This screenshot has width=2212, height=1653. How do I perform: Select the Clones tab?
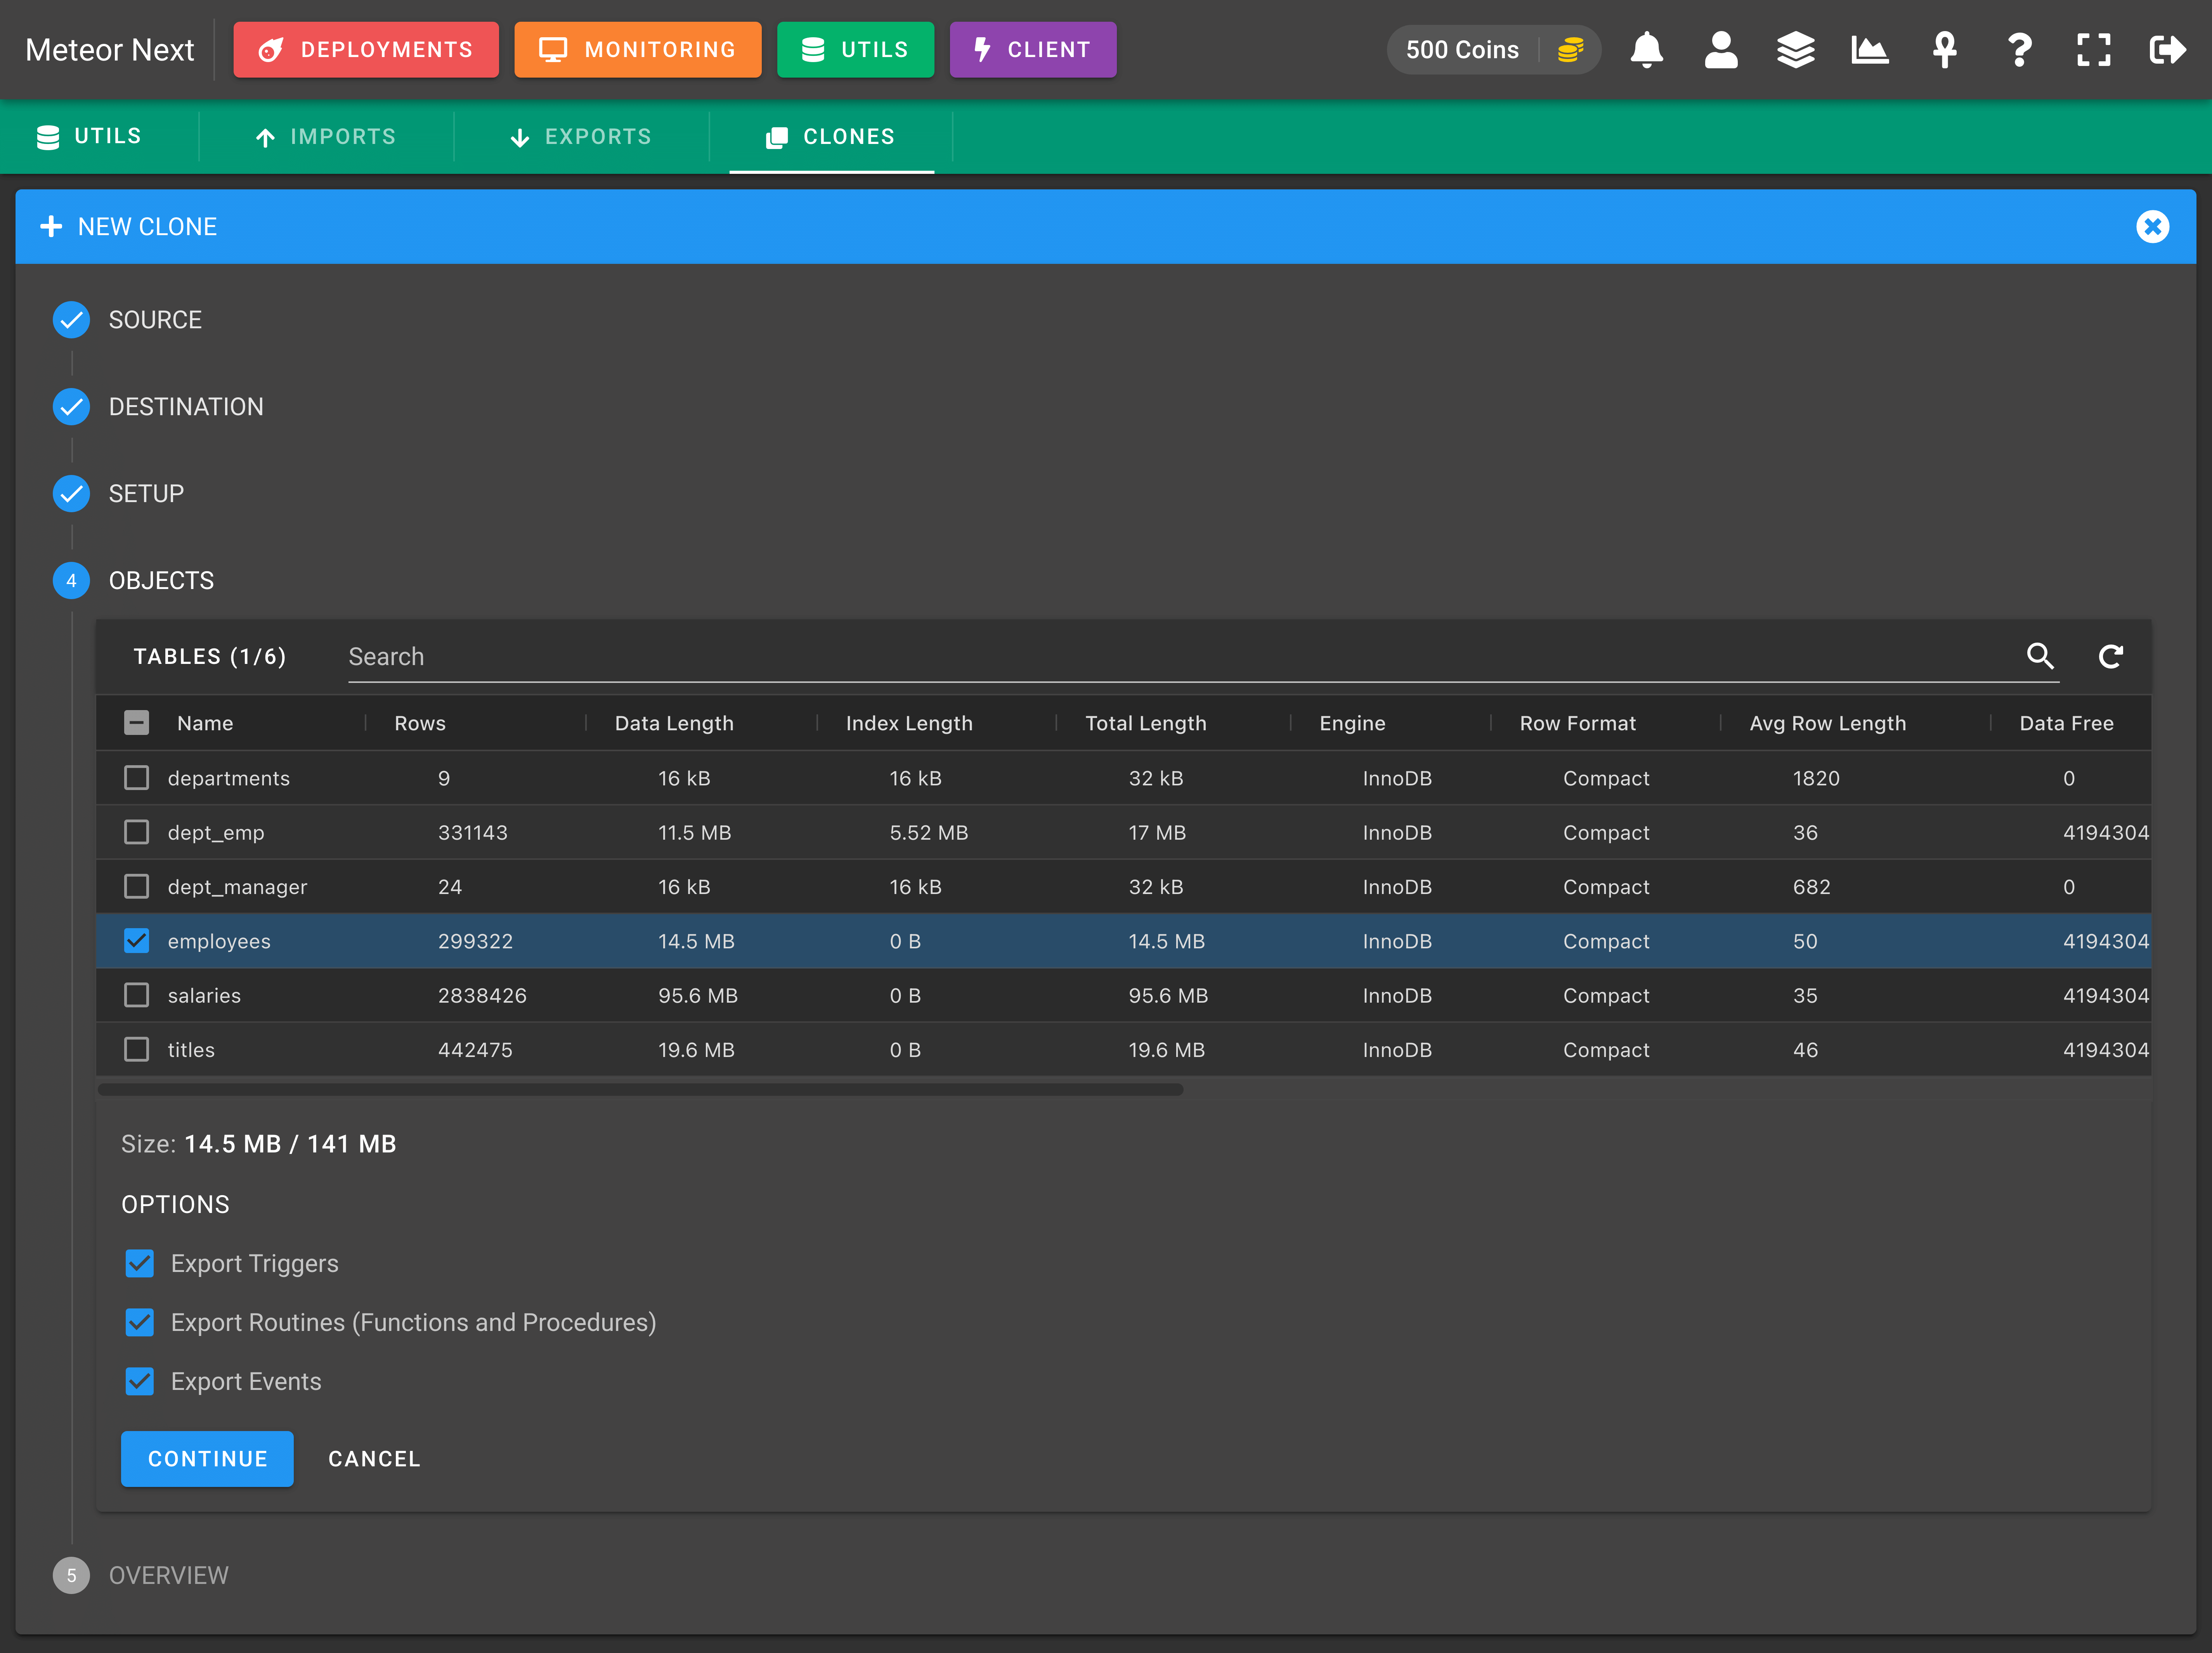(x=831, y=137)
